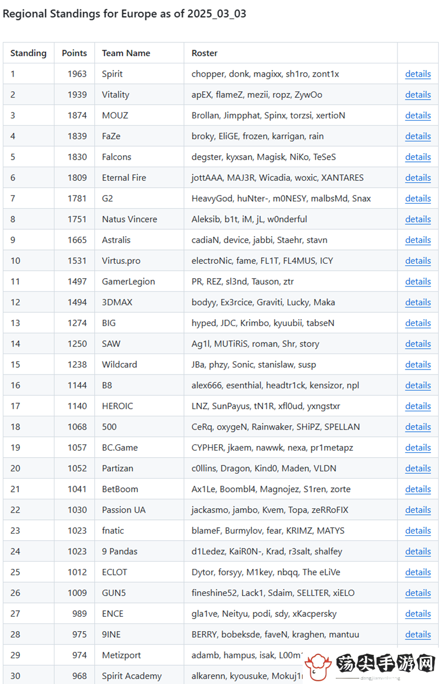Open details link for 3DMAX

click(x=418, y=302)
